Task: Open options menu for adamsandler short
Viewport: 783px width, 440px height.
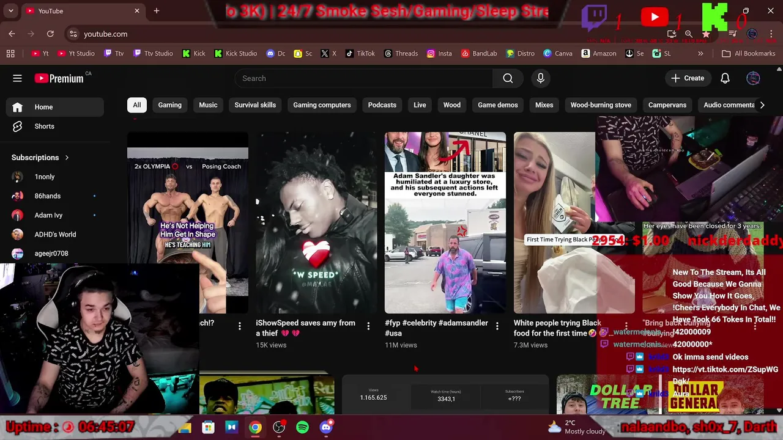Action: (x=497, y=326)
